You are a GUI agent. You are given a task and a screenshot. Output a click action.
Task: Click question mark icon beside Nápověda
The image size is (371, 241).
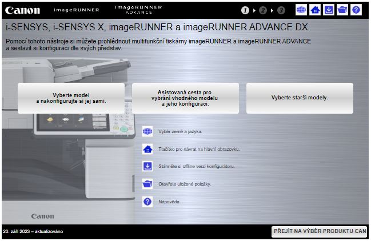coord(147,202)
